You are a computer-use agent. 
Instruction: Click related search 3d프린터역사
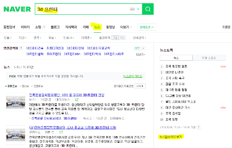tap(92, 54)
